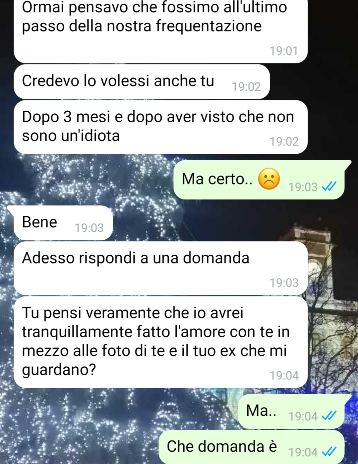Viewport: 358px width, 464px height.
Task: Tap read receipt checkmarks on 'Ma certo..'
Action: [329, 187]
